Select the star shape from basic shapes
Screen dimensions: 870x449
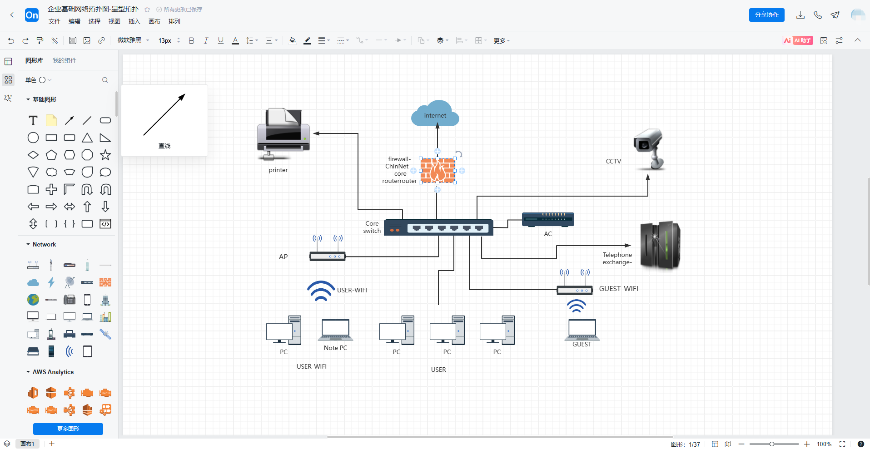(x=105, y=155)
